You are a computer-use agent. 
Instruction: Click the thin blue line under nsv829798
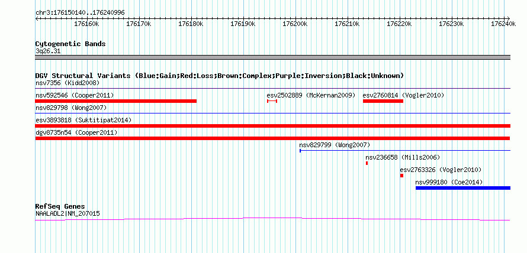click(x=273, y=113)
